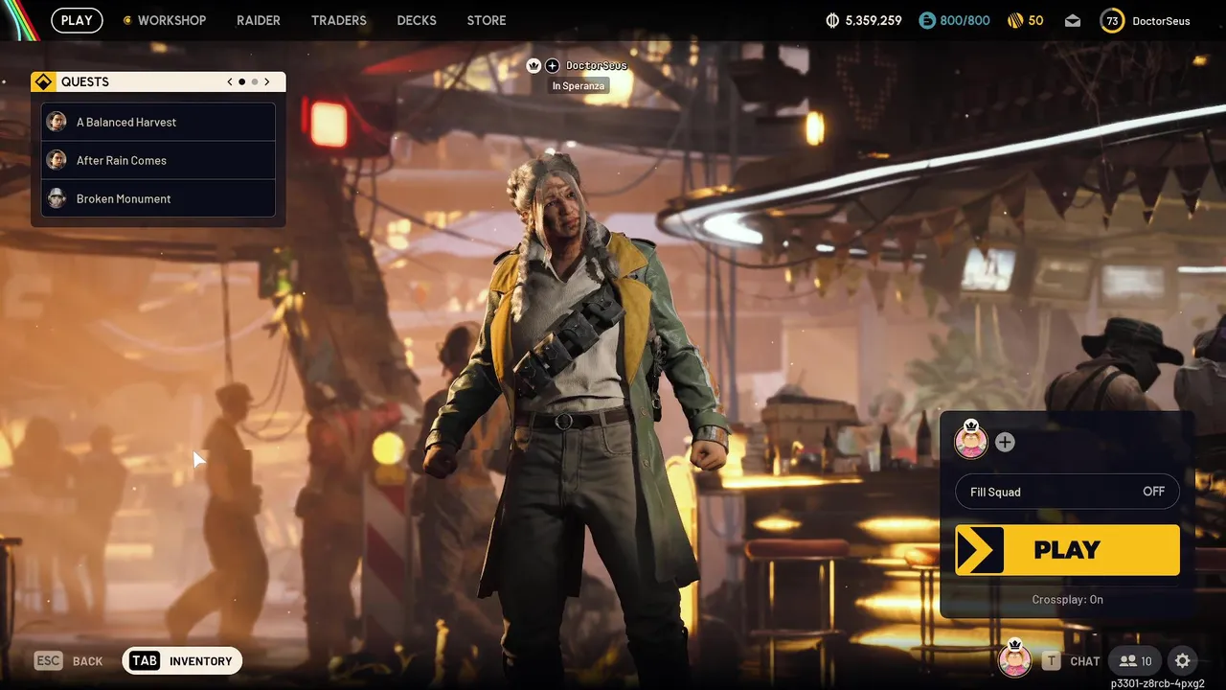Click the Quests diamond icon
The width and height of the screenshot is (1226, 690).
[x=43, y=81]
